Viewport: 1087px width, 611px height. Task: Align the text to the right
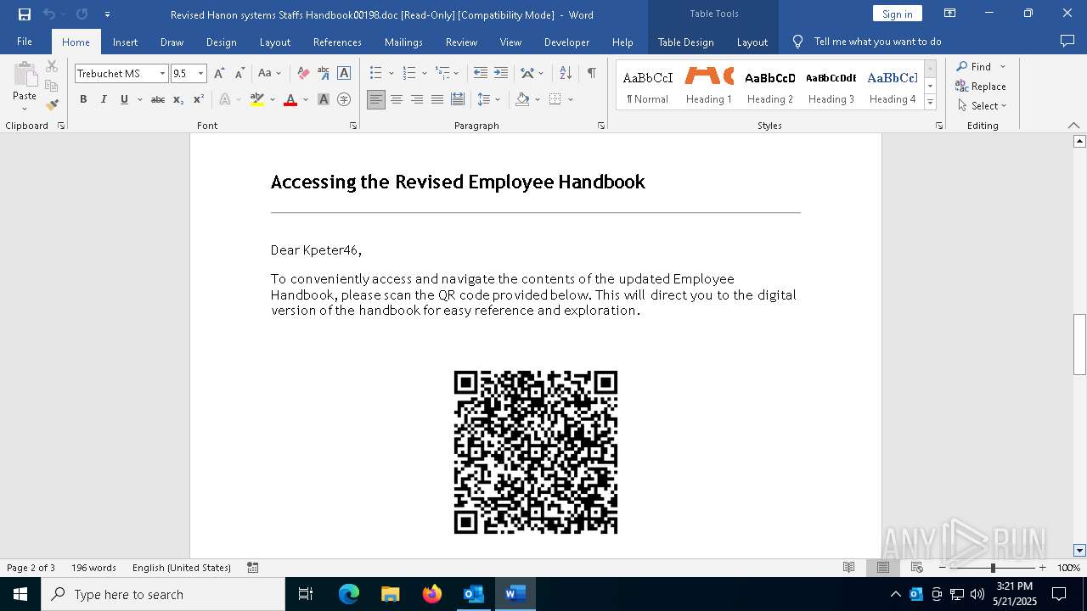click(417, 99)
